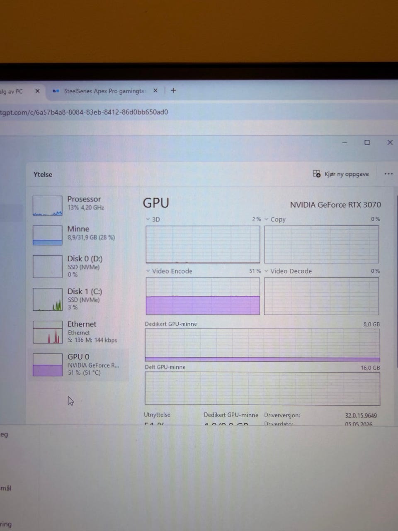Select the Ethernet performance item

[80, 332]
